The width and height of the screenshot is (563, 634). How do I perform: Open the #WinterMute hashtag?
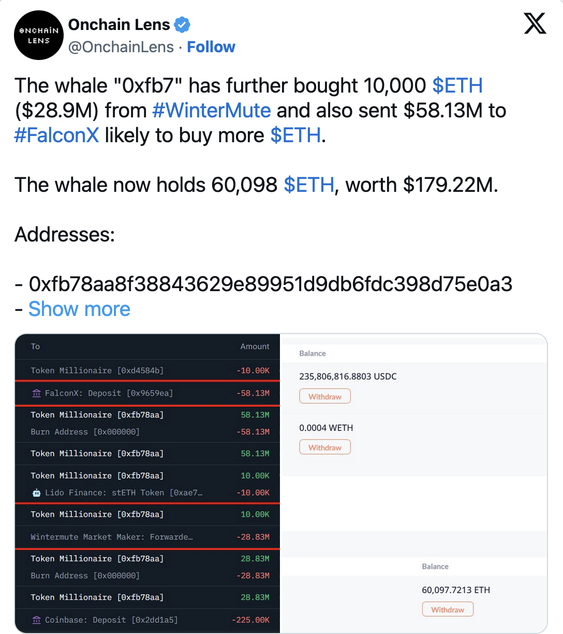click(212, 110)
